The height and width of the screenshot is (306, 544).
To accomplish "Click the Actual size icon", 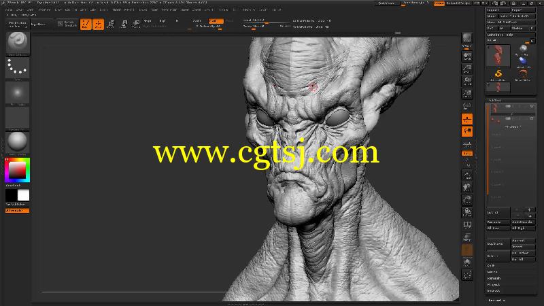I will [467, 81].
